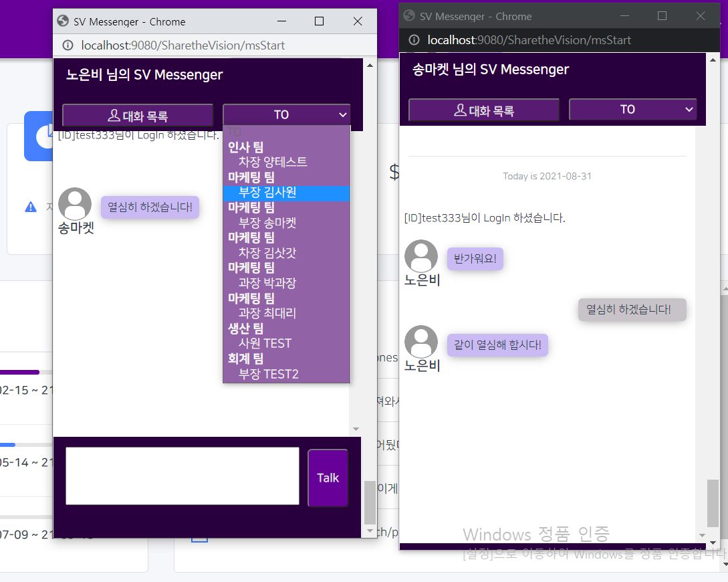Click globe icon in right window title bar
This screenshot has width=728, height=582.
(x=409, y=16)
